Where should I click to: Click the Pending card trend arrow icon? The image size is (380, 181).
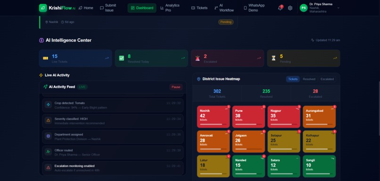click(335, 58)
